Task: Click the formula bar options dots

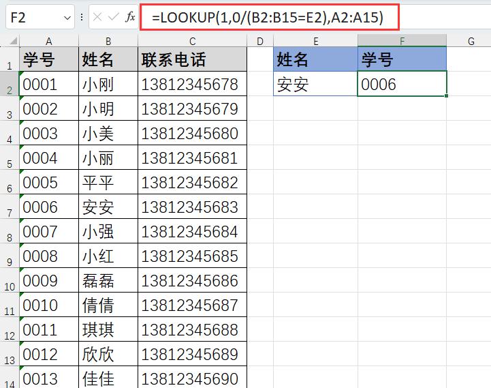Action: click(x=82, y=17)
